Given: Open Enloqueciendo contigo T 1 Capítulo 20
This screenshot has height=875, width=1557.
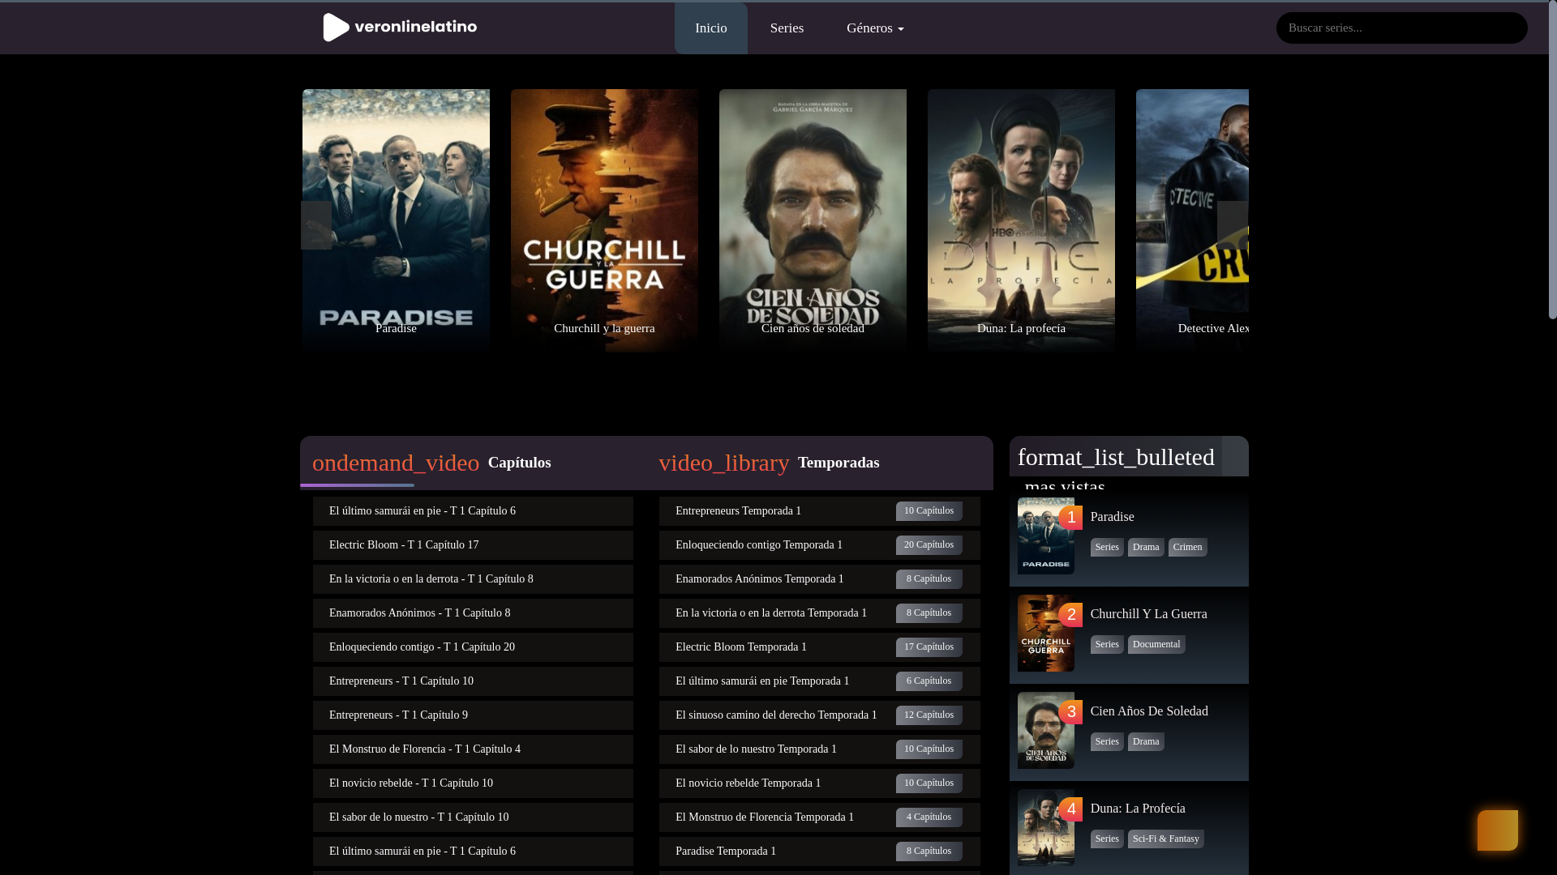Looking at the screenshot, I should point(473,647).
